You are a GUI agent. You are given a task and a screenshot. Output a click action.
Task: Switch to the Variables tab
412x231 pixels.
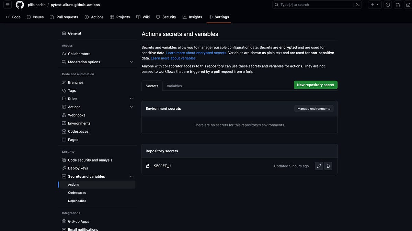[174, 86]
